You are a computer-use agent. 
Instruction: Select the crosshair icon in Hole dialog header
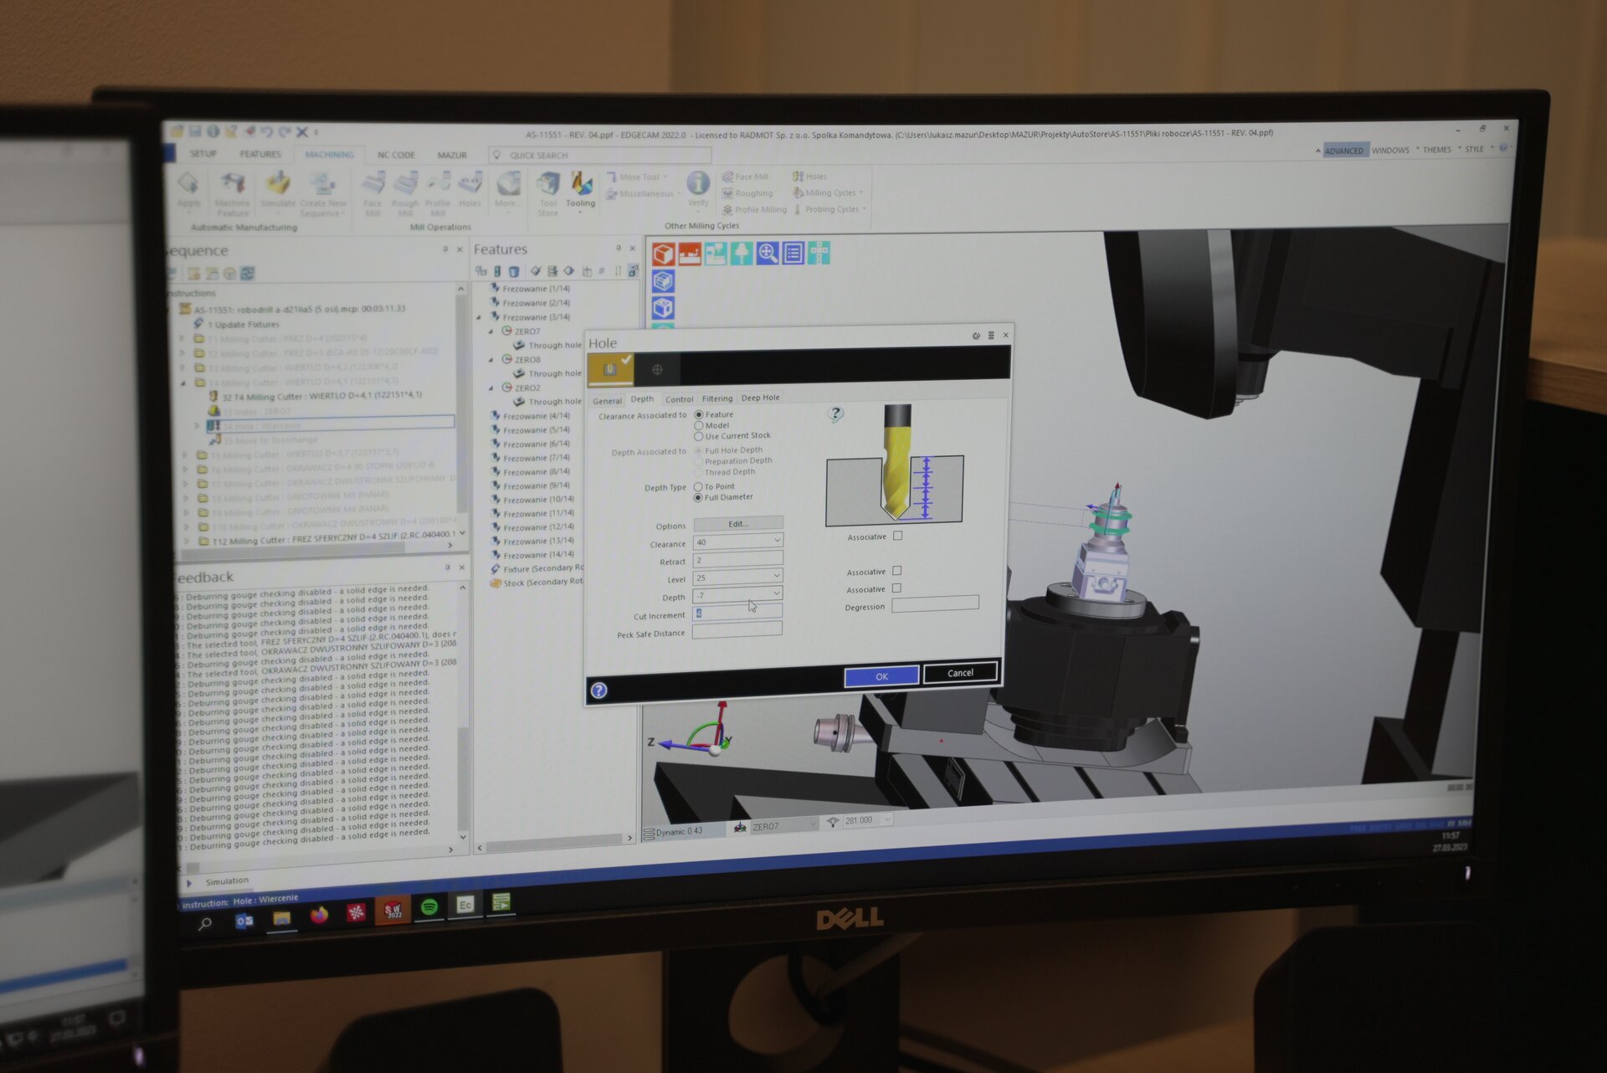click(657, 369)
